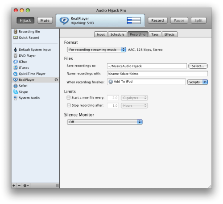Open the Scripts dropdown menu
Screen dimensions: 223x204
[198, 82]
